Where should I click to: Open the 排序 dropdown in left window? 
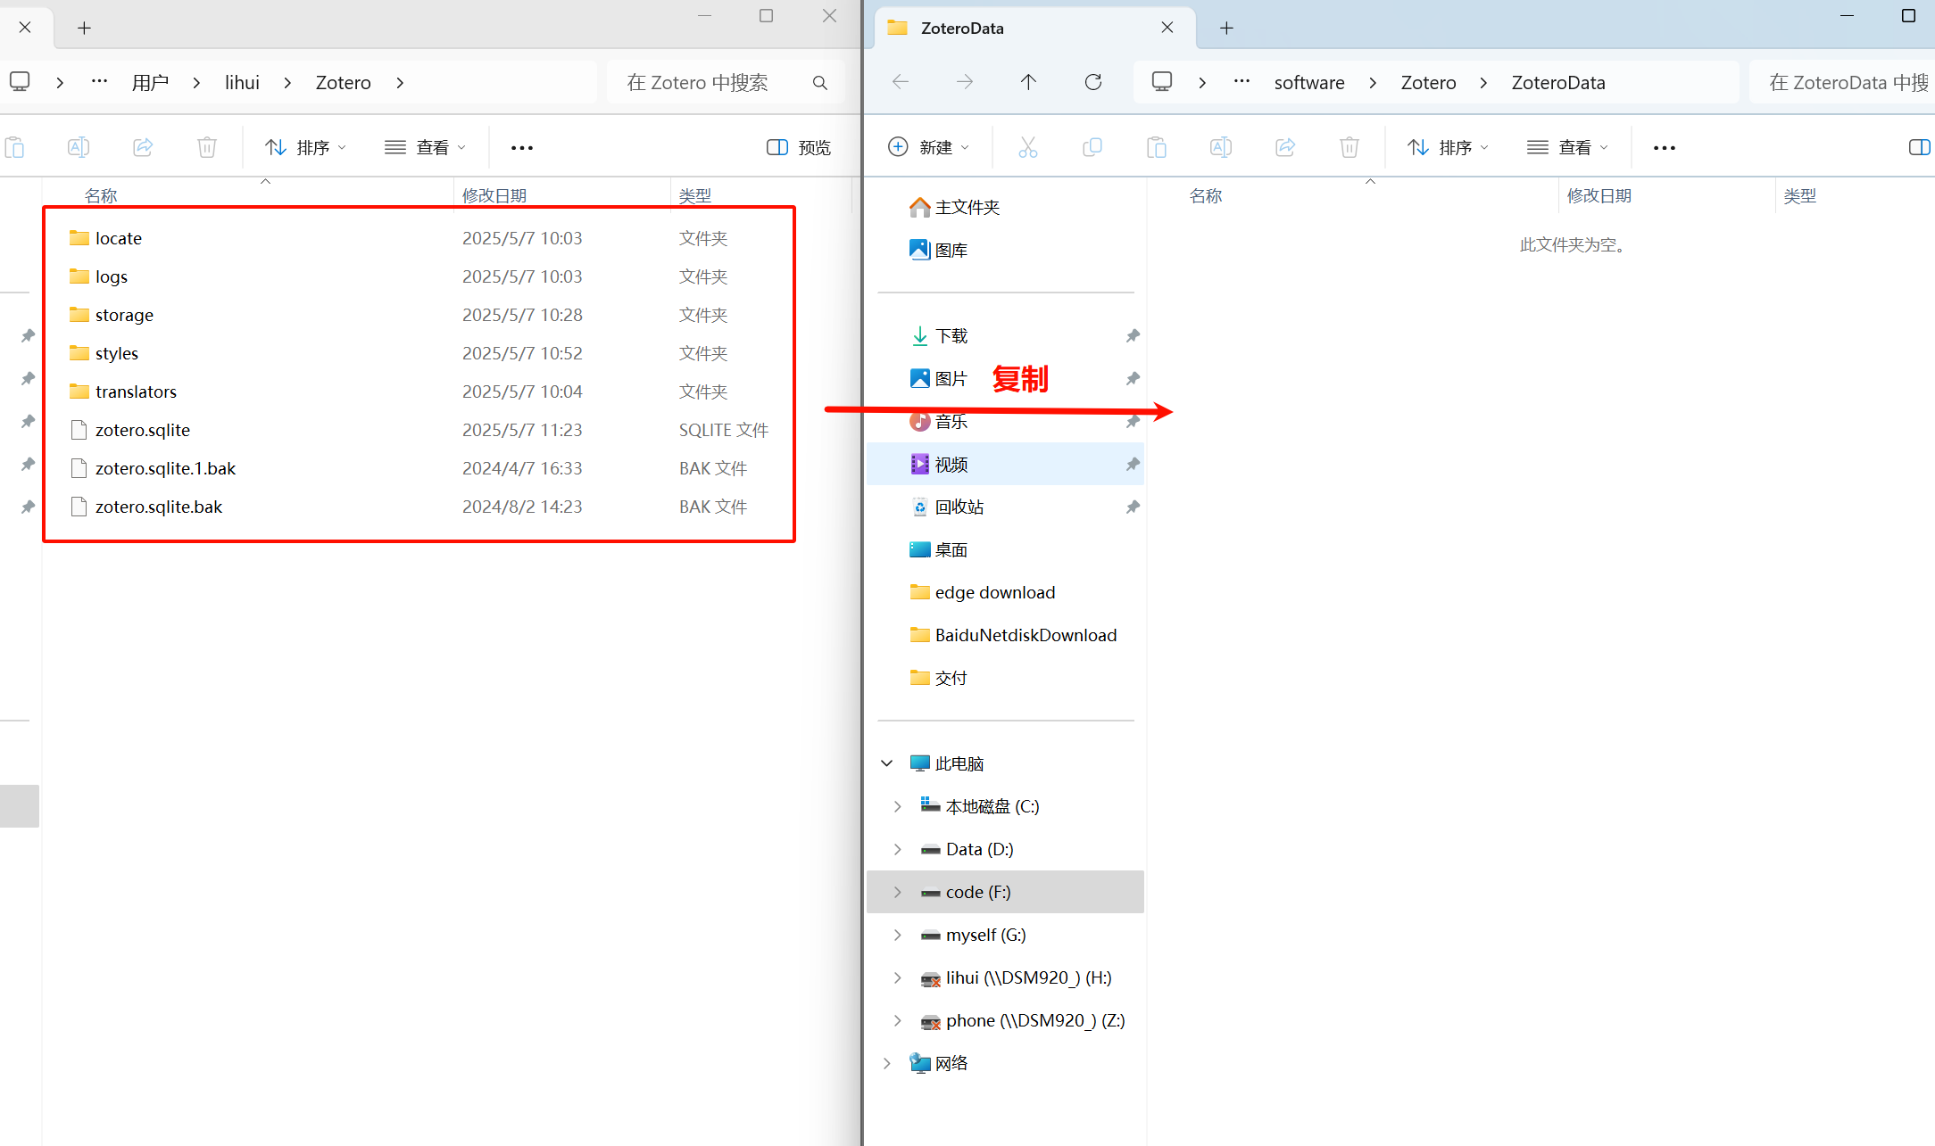pos(305,147)
